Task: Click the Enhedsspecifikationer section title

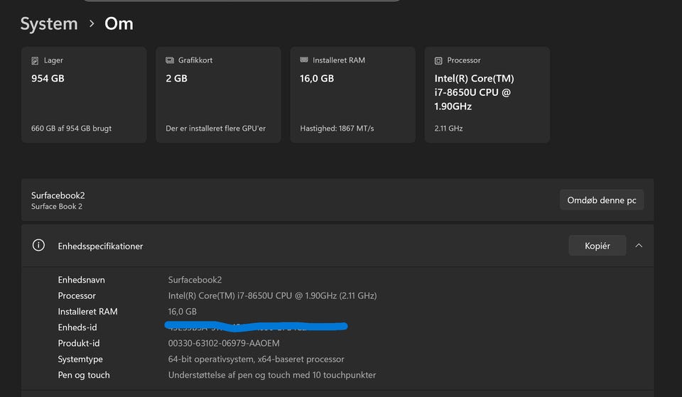Action: [x=100, y=246]
